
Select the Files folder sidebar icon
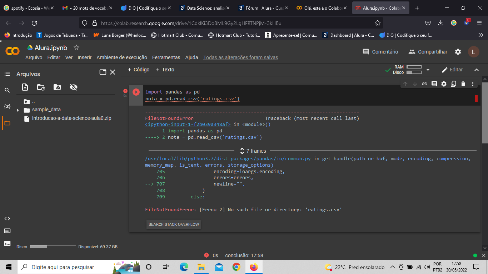click(x=7, y=123)
